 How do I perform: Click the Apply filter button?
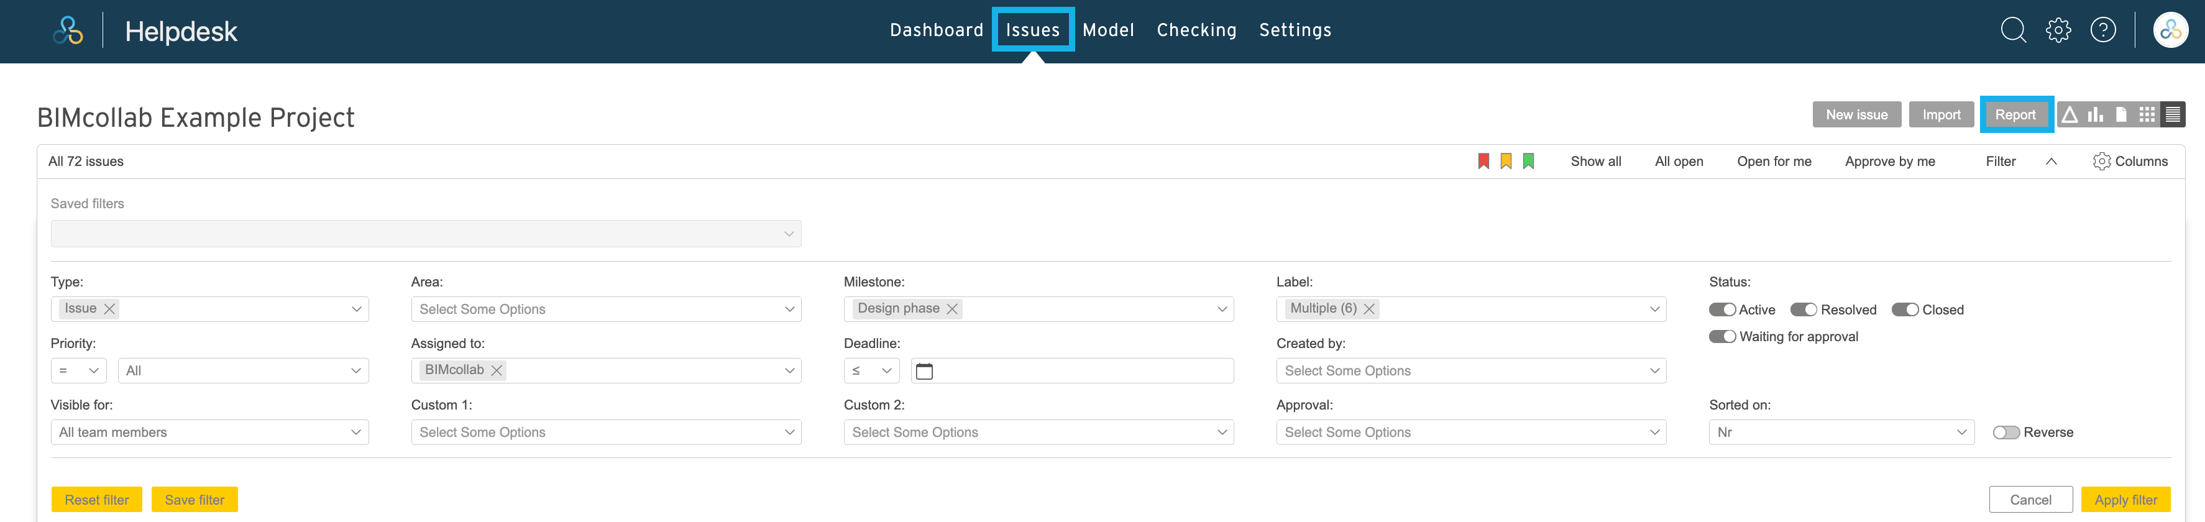[x=2125, y=500]
